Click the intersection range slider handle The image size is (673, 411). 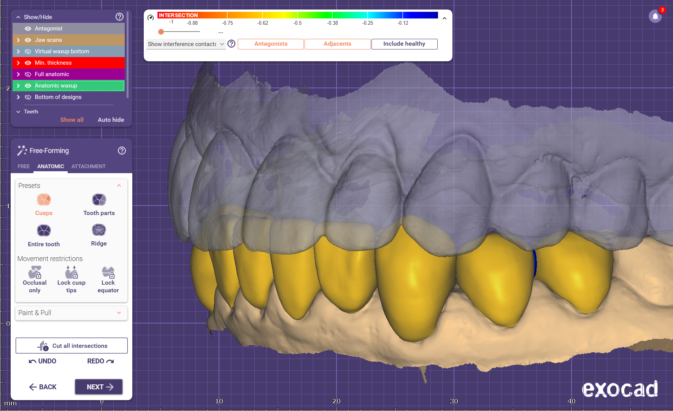coord(161,32)
